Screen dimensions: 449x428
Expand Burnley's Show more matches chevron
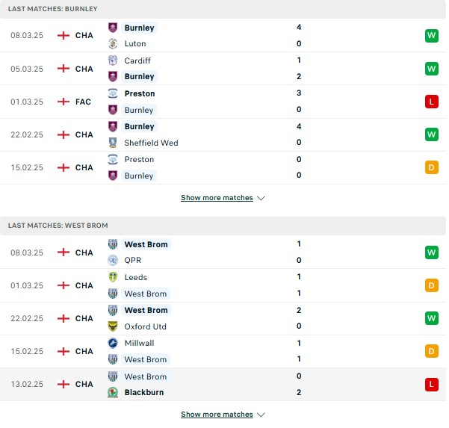click(x=261, y=198)
